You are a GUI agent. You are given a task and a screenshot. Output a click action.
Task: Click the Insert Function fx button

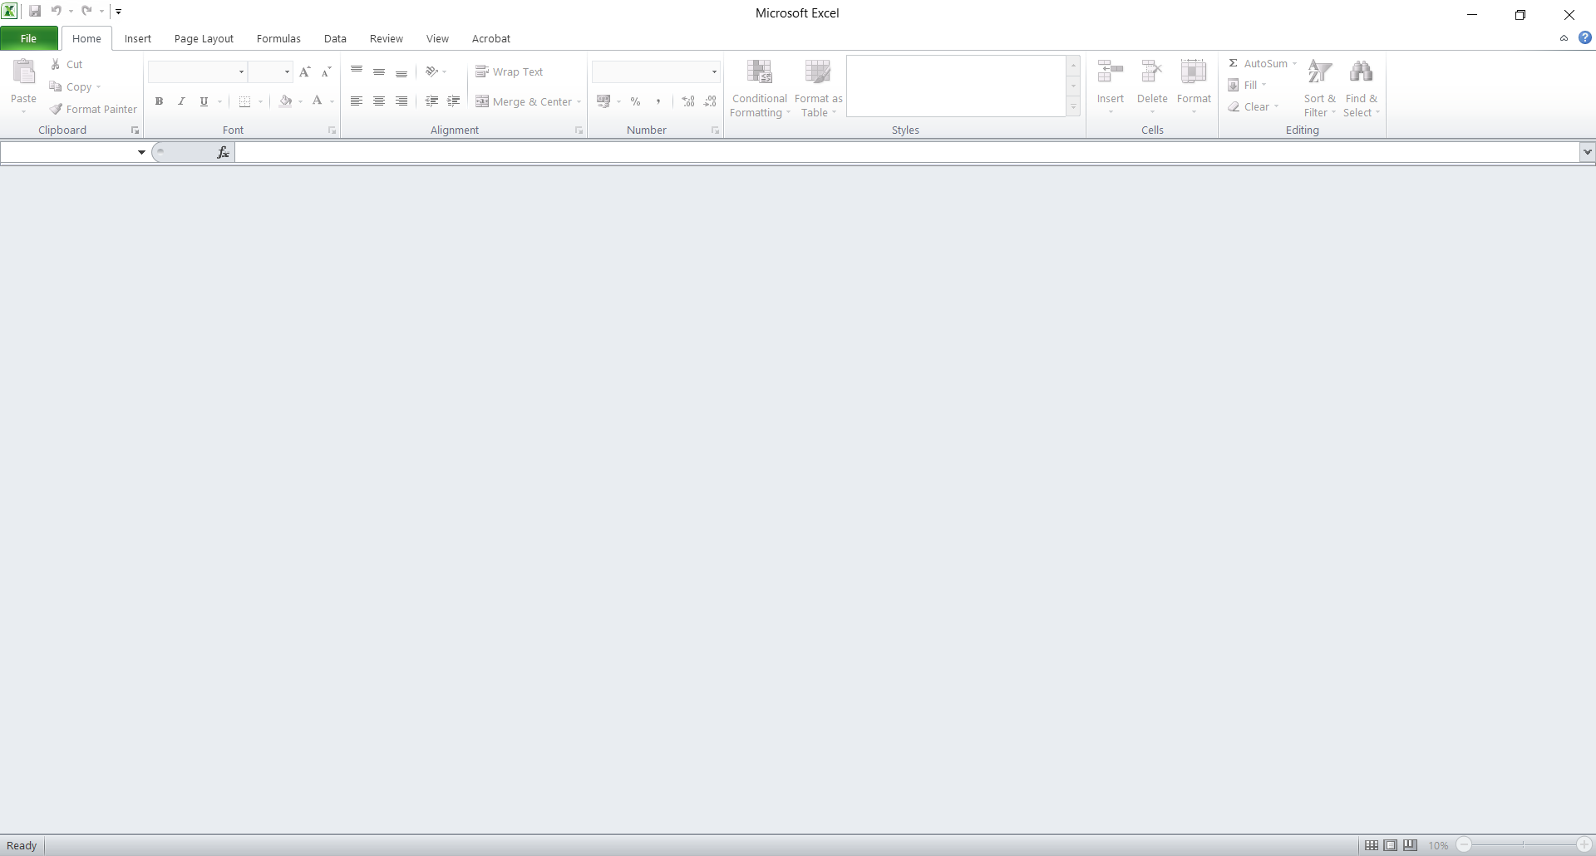(223, 152)
